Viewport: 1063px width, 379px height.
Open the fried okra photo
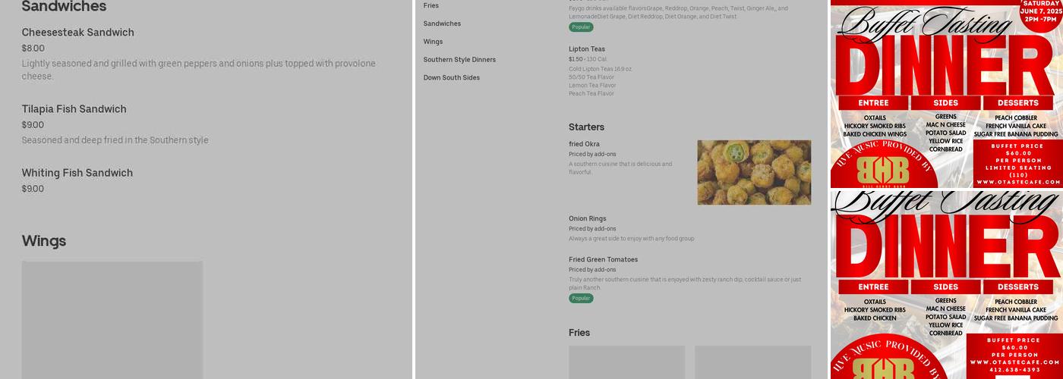[754, 172]
